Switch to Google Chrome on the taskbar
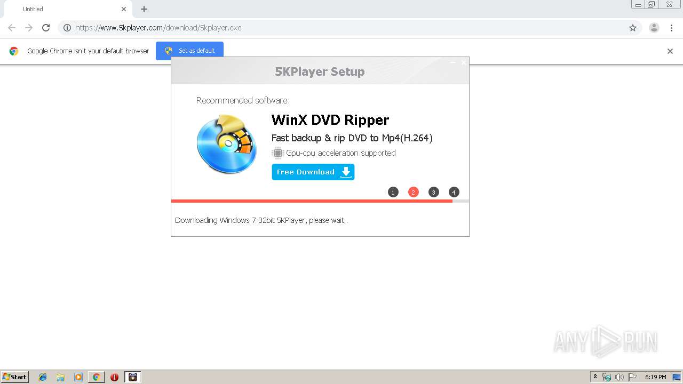Viewport: 683px width, 384px height. (x=96, y=377)
